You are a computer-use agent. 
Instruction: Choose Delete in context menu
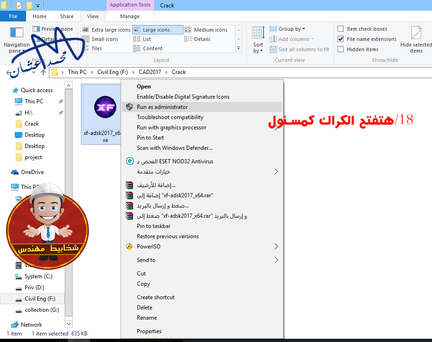click(202, 308)
